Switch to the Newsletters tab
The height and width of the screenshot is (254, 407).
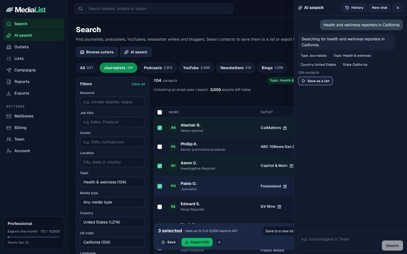[x=236, y=68]
